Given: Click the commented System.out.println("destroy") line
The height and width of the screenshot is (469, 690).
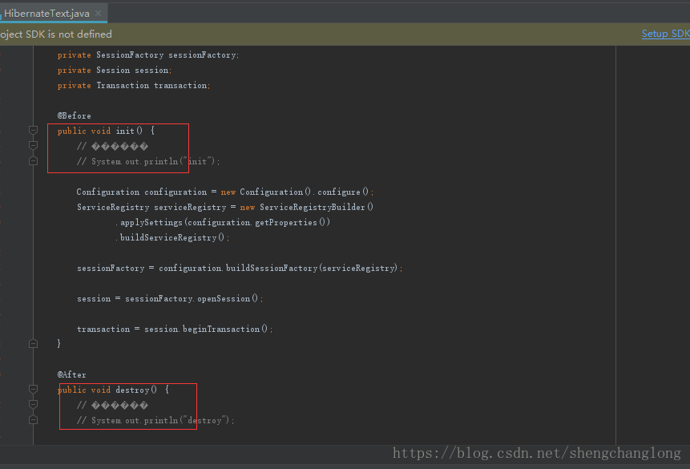Looking at the screenshot, I should [x=155, y=421].
